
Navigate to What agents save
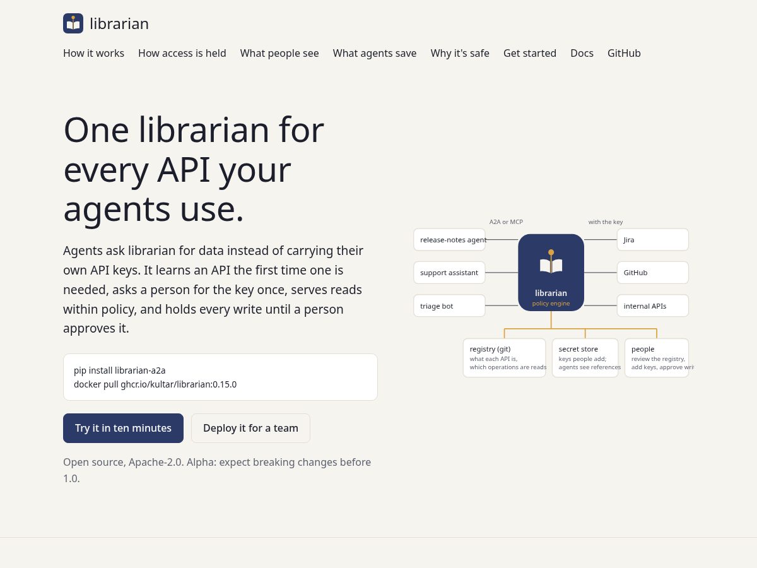point(375,53)
